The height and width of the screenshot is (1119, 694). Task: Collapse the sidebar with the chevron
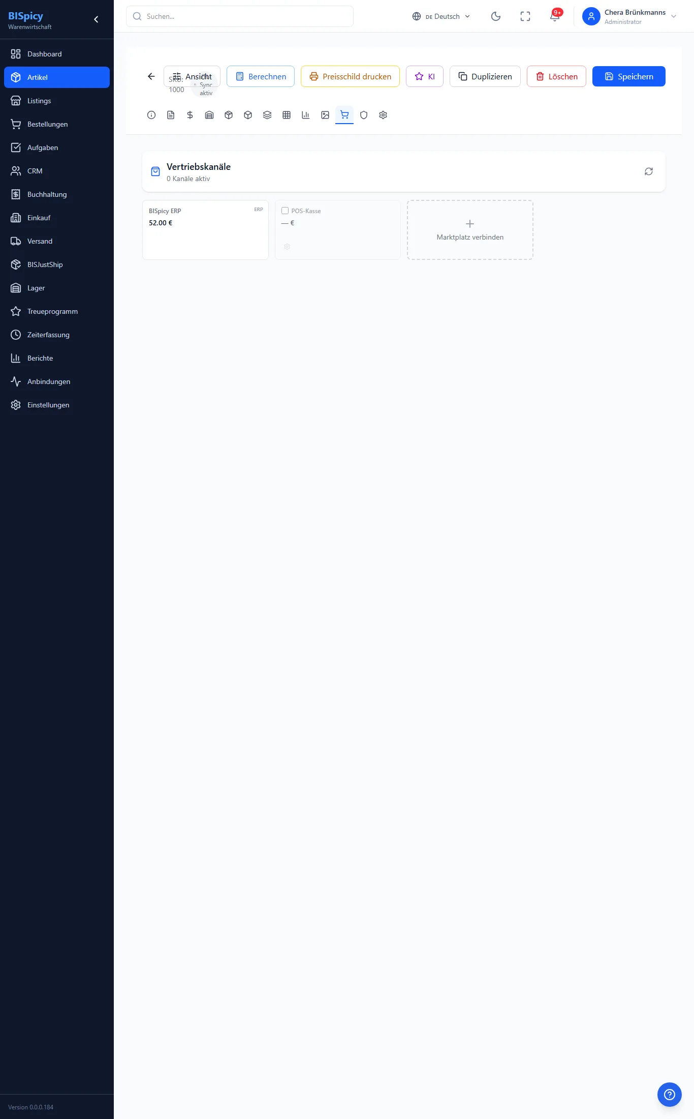click(96, 19)
